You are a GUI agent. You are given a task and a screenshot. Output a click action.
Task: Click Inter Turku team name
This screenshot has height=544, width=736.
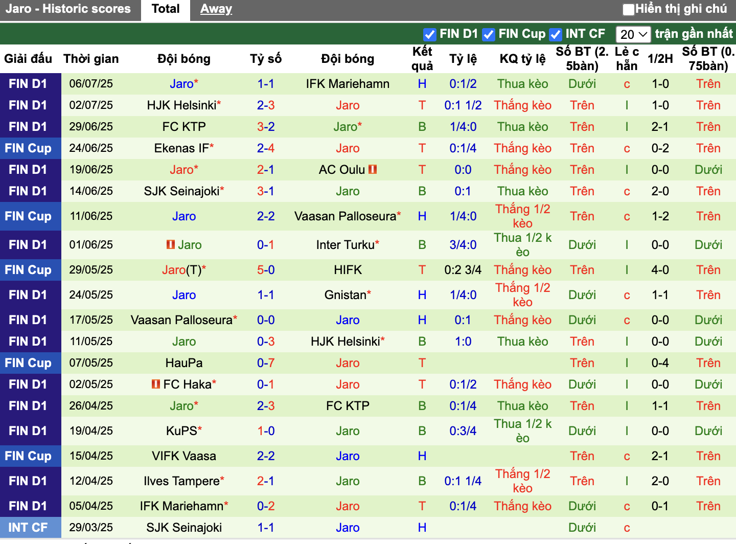coord(345,245)
